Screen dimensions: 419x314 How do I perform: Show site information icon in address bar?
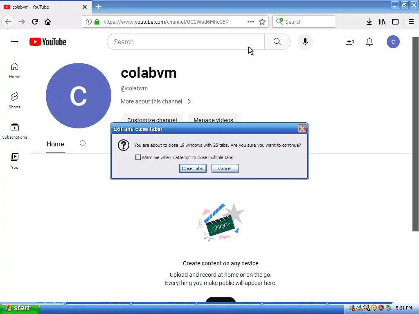tap(89, 22)
